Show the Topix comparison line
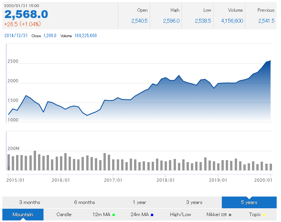This screenshot has width=281, height=222. point(255,215)
